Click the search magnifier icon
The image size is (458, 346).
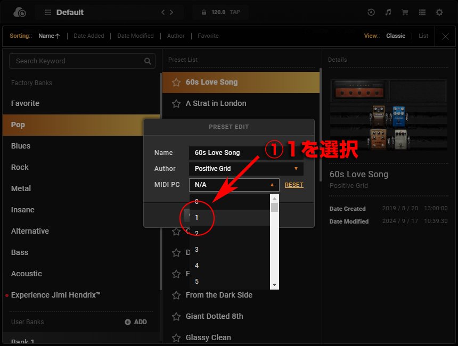coord(148,61)
